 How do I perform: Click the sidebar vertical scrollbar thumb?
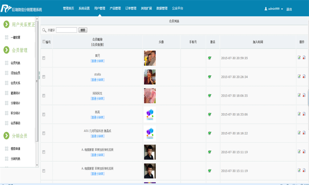point(37,81)
